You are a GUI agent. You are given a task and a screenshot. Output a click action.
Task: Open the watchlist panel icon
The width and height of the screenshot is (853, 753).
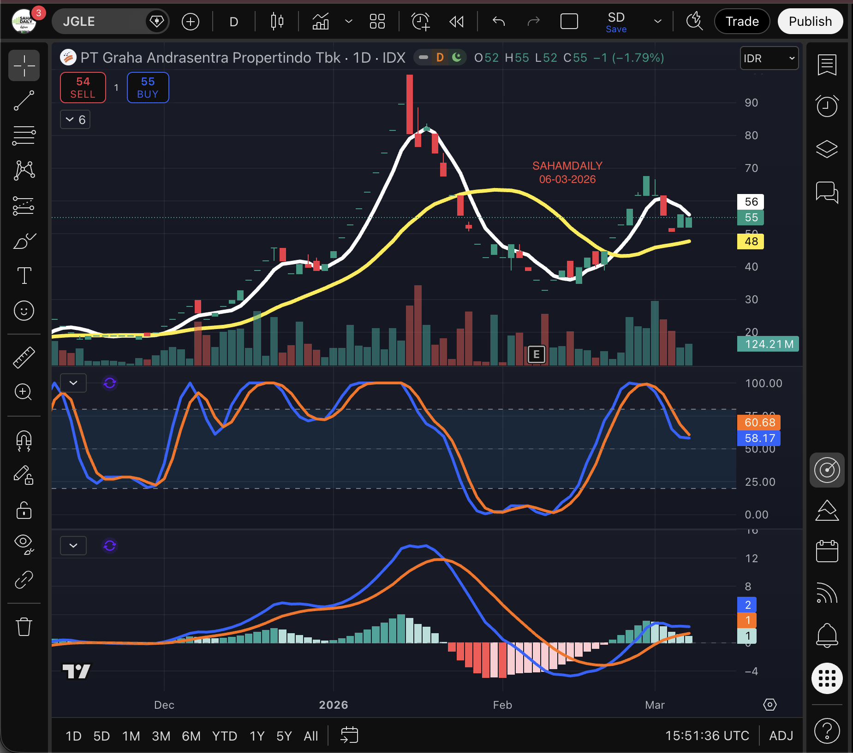click(827, 65)
